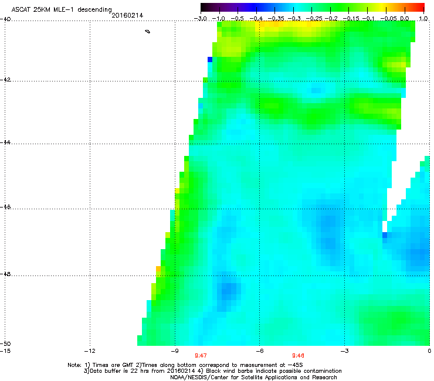Image resolution: width=434 pixels, height=381 pixels.
Task: Click the -0.05 colorbar label
Action: tap(389, 19)
